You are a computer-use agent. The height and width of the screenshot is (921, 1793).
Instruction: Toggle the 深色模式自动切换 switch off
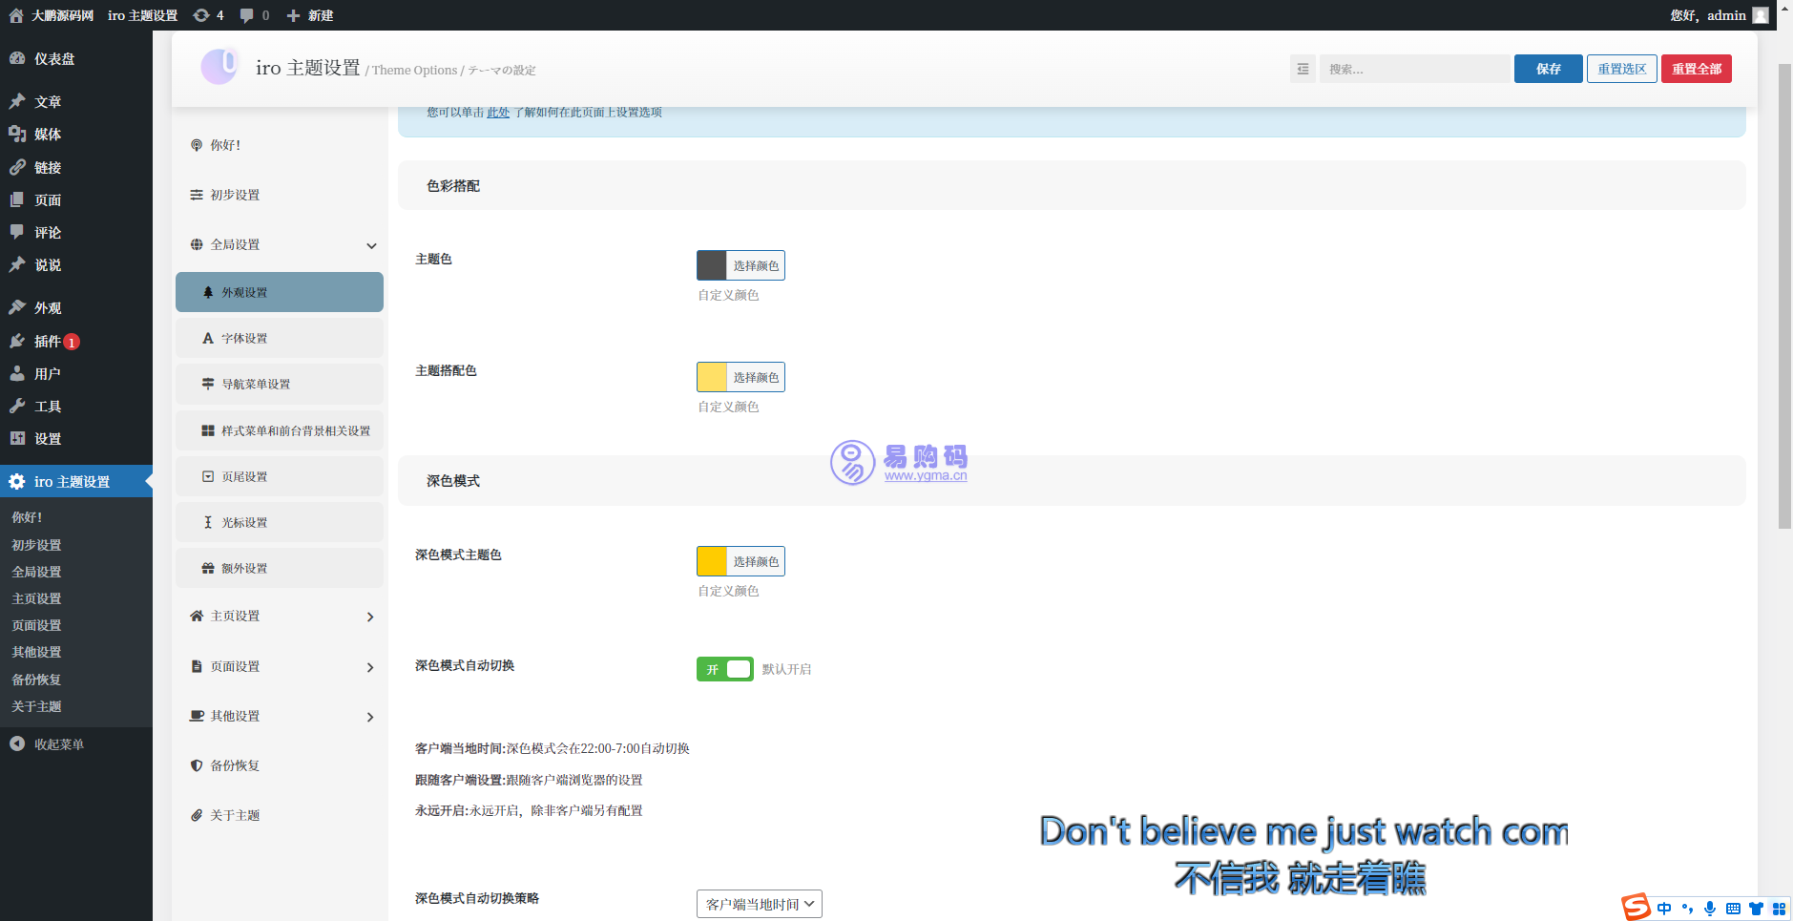point(724,669)
